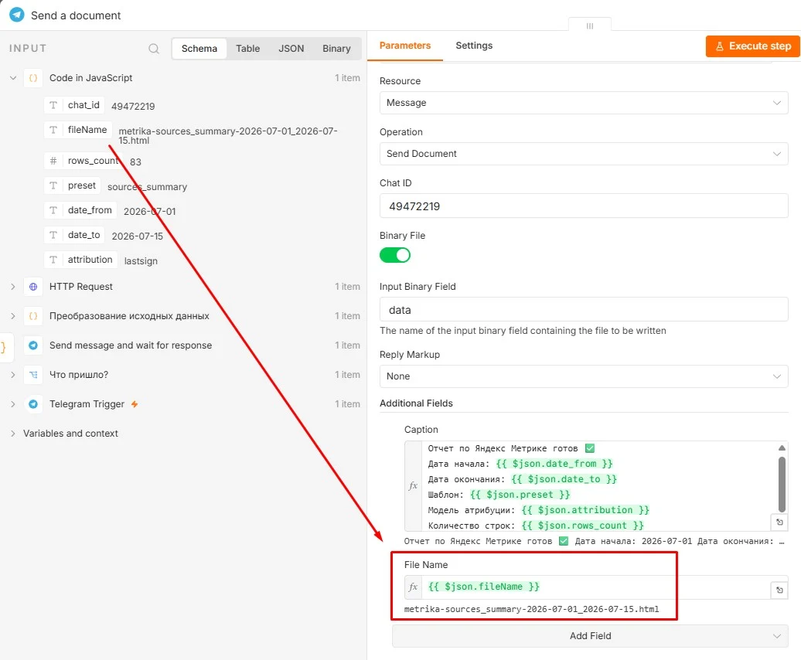Click the Input Binary Field input
The height and width of the screenshot is (660, 801).
coord(584,310)
